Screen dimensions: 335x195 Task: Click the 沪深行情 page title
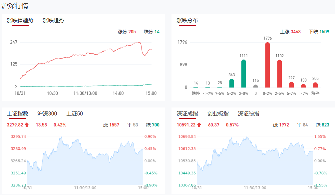pos(15,6)
